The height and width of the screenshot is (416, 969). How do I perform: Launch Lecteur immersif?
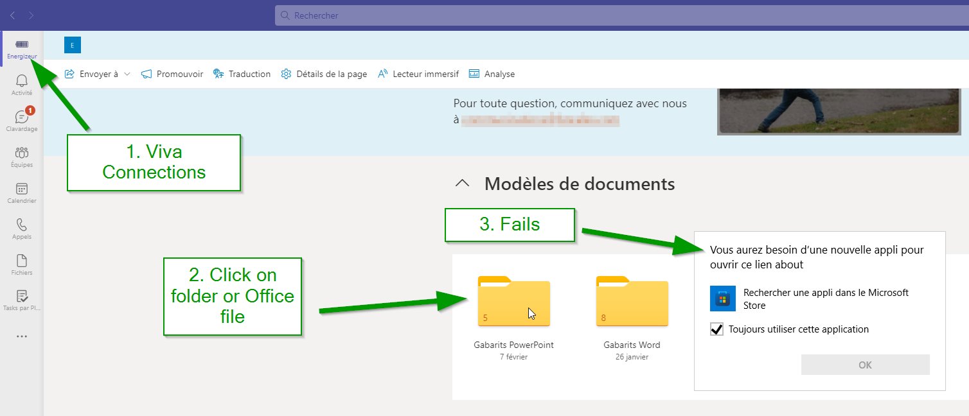418,74
